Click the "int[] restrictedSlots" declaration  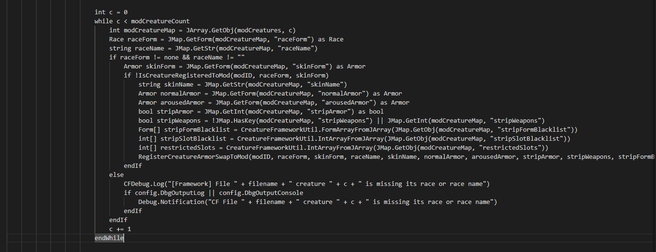tap(343, 147)
